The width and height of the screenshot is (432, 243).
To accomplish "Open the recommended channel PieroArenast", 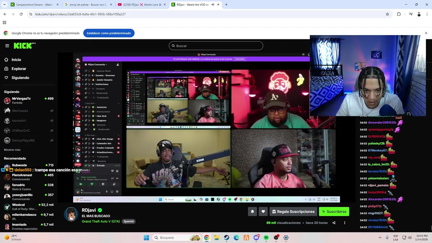I will pos(29,177).
